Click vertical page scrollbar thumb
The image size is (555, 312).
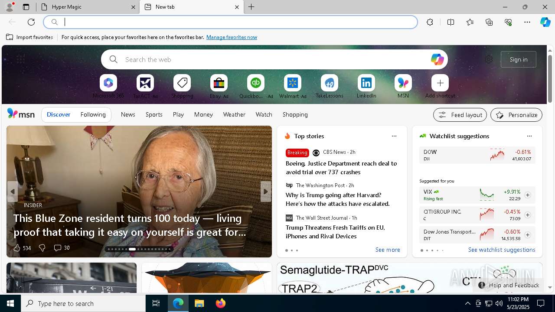coord(550,78)
